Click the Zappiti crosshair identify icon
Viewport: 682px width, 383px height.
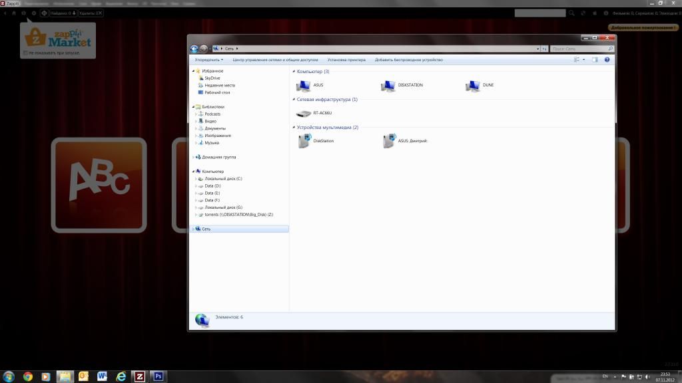point(44,13)
